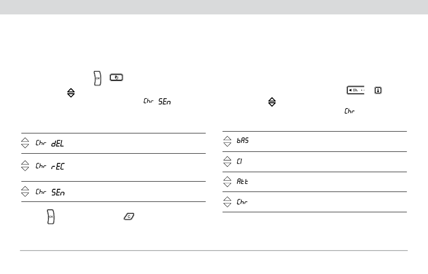This screenshot has width=428, height=274.
Task: Click the C cancel key icon
Action: point(129,217)
